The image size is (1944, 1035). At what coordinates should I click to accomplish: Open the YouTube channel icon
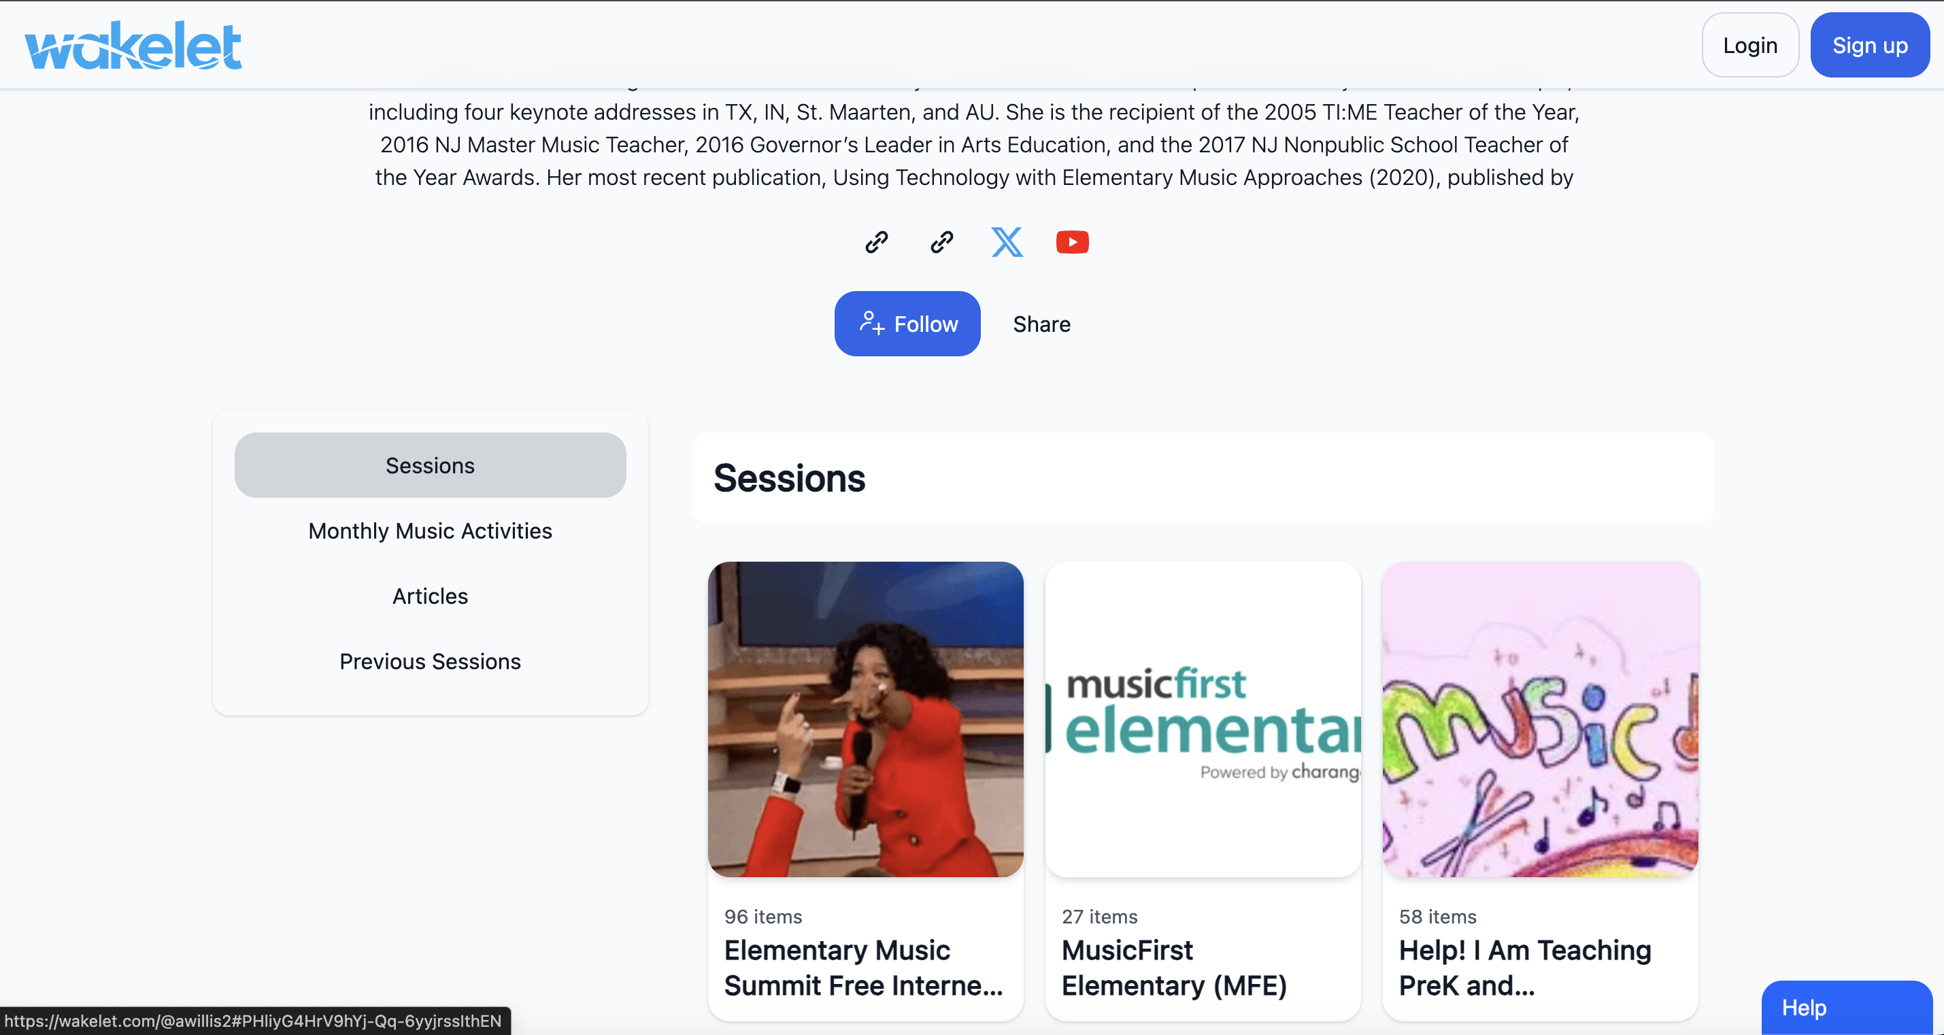click(x=1073, y=242)
